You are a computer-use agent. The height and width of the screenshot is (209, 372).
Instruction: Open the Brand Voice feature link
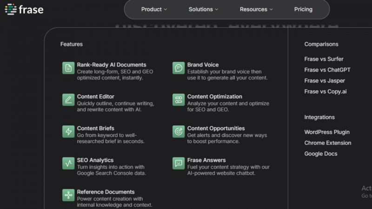tap(203, 65)
